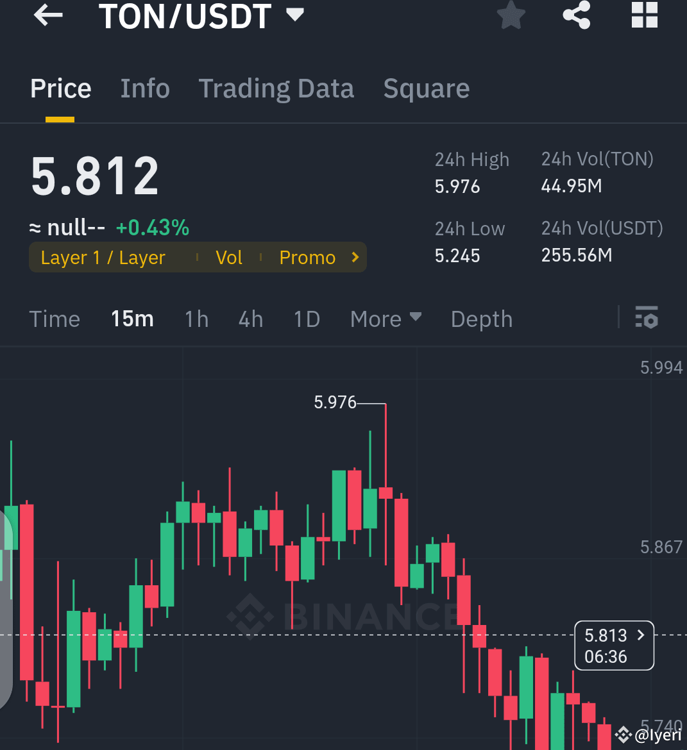Add TON/USDT to favorites via star icon
The width and height of the screenshot is (687, 750).
tap(511, 16)
